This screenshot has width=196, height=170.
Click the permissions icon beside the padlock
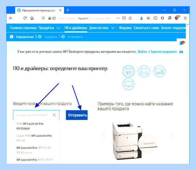[x=54, y=18]
